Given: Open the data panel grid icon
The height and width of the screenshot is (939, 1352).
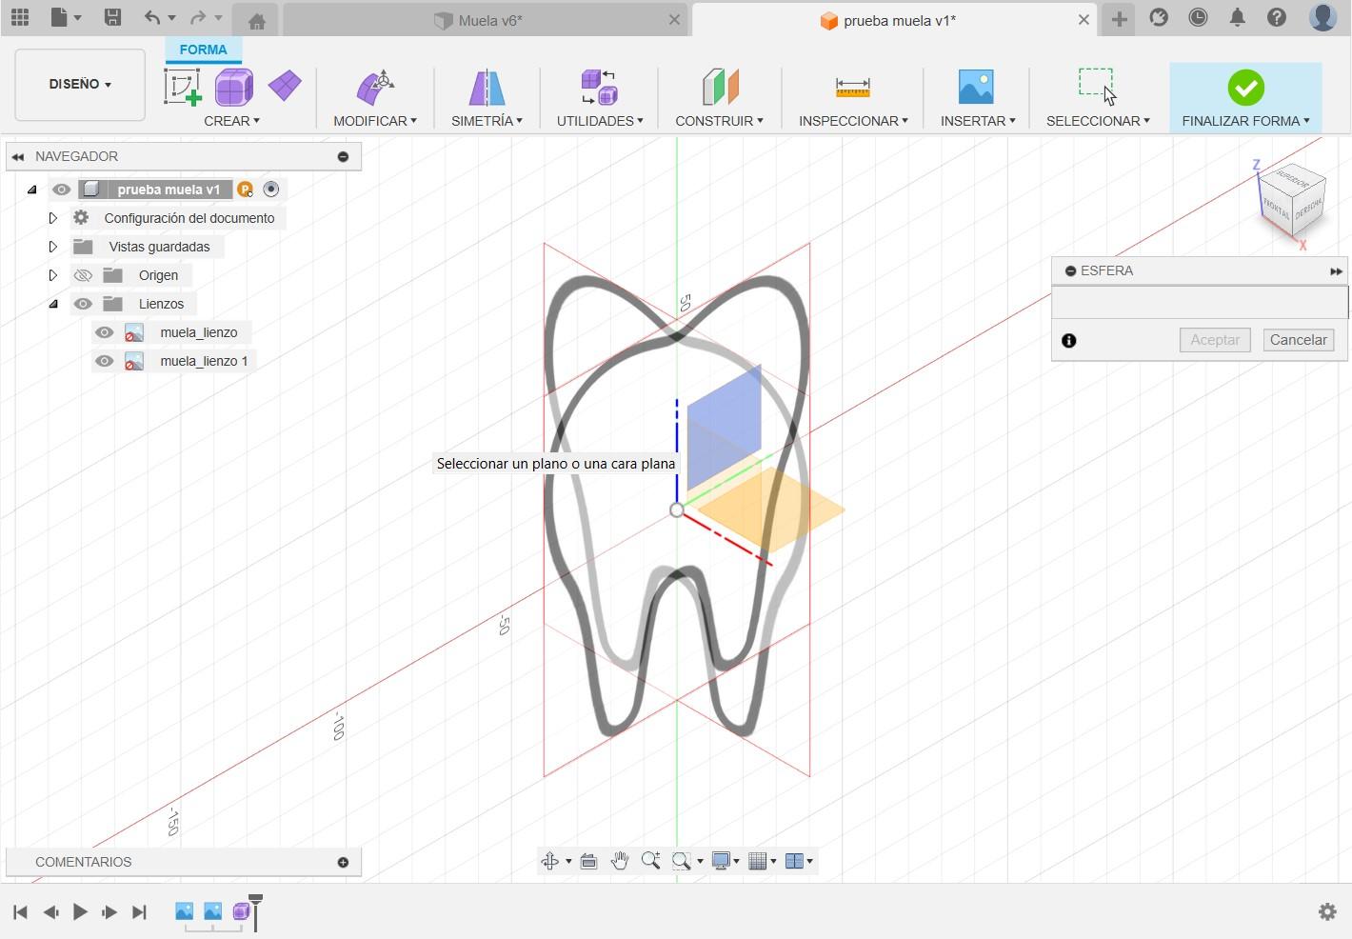Looking at the screenshot, I should coord(19,17).
